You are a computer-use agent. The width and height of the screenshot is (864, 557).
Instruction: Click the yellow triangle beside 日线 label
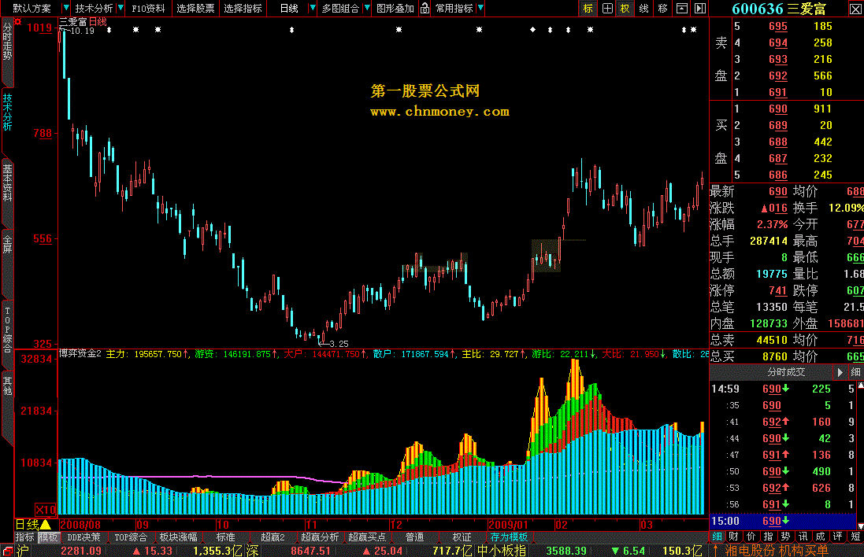46,525
